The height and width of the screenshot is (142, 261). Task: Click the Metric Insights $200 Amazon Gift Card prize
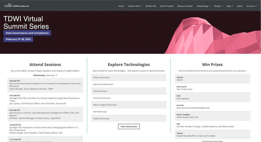[x=212, y=116]
